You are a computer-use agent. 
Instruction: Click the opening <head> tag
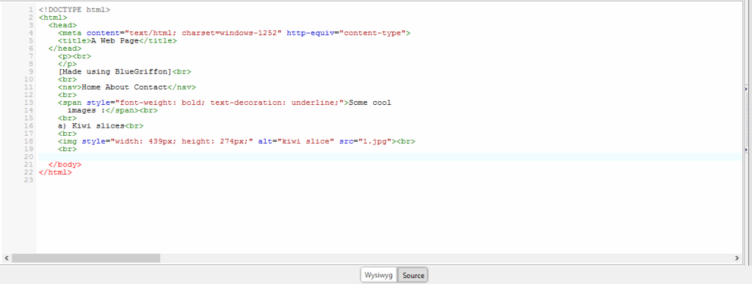62,25
